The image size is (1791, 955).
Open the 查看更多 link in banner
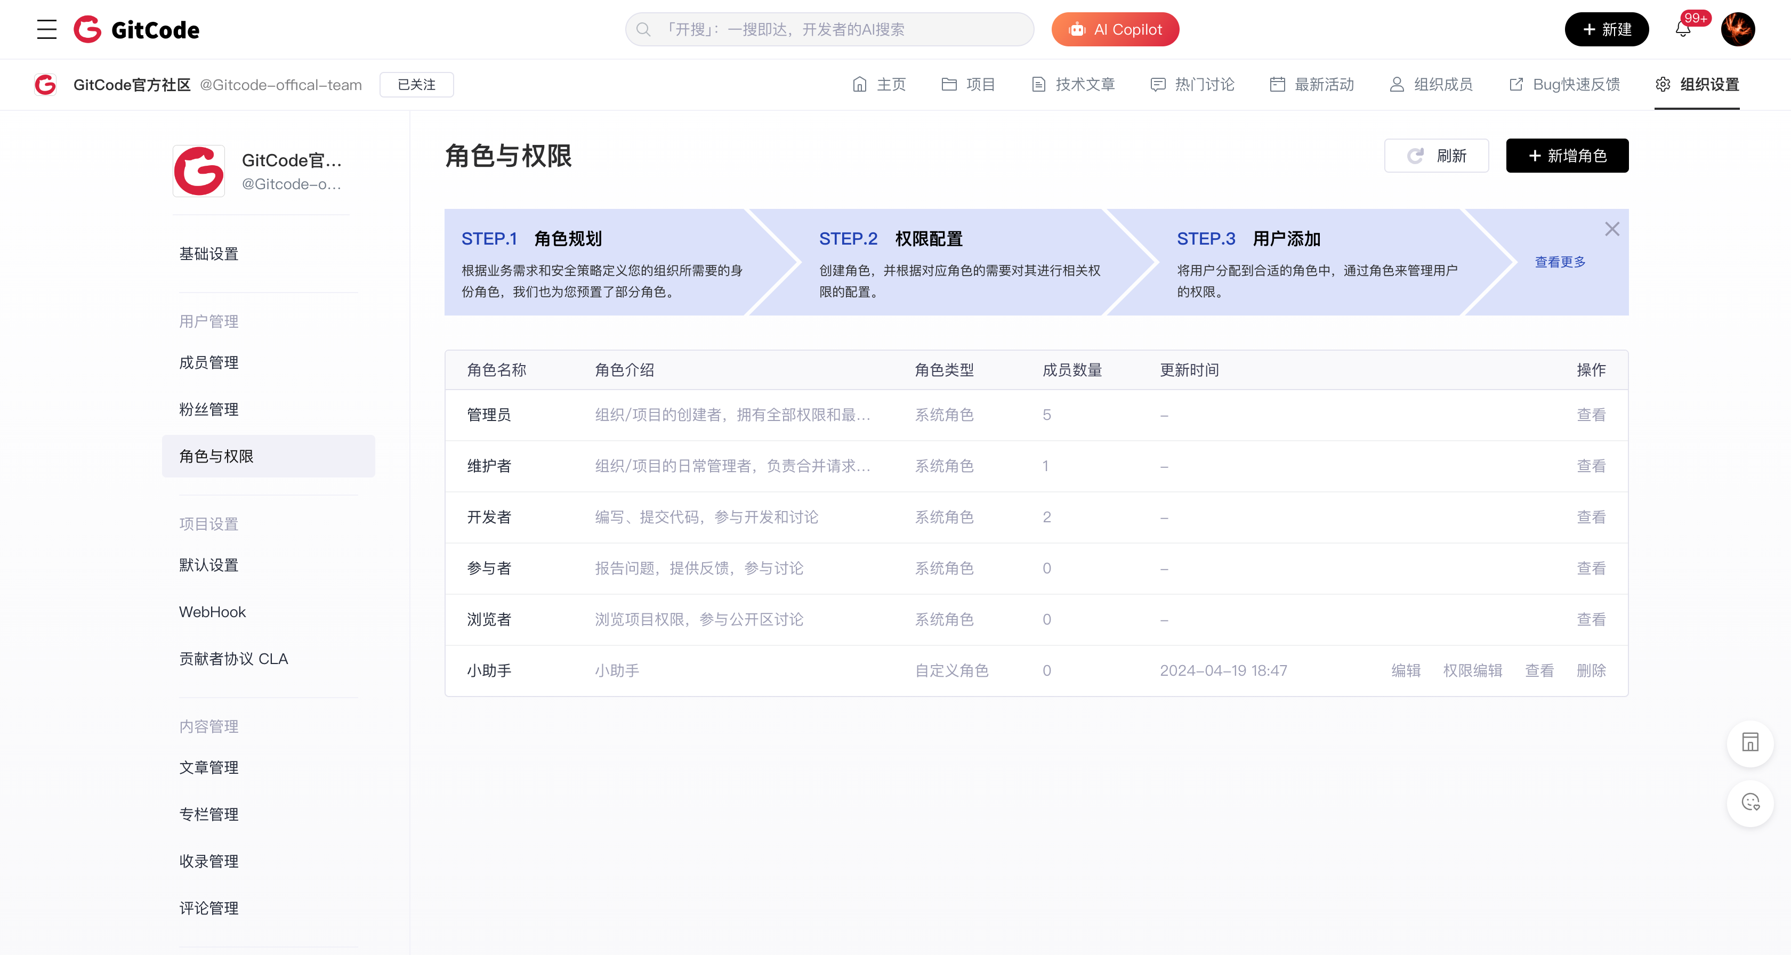point(1560,262)
